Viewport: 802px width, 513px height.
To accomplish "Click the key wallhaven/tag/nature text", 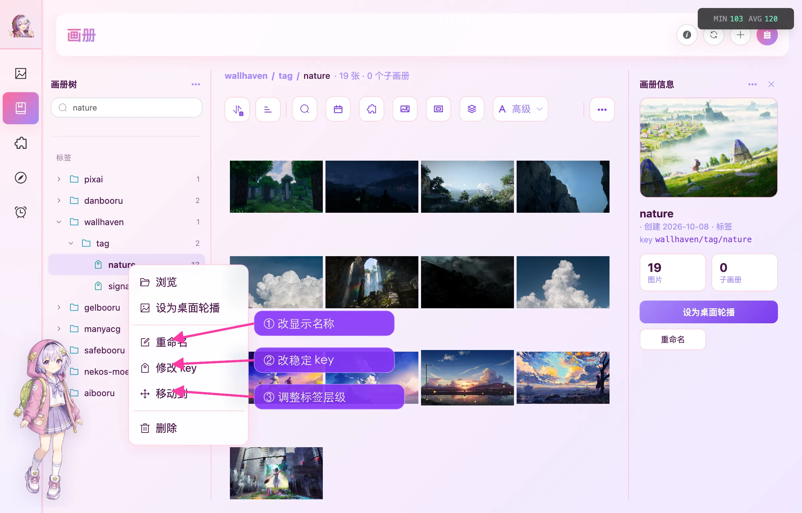I will coord(696,239).
